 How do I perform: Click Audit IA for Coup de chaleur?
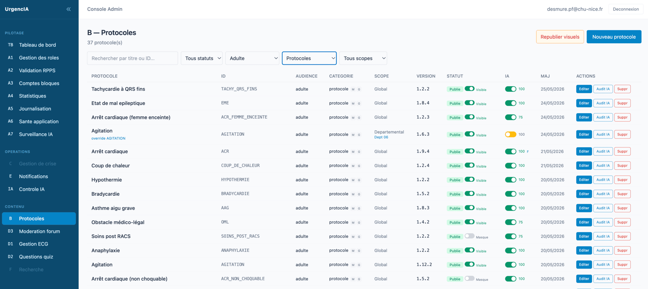coord(603,166)
